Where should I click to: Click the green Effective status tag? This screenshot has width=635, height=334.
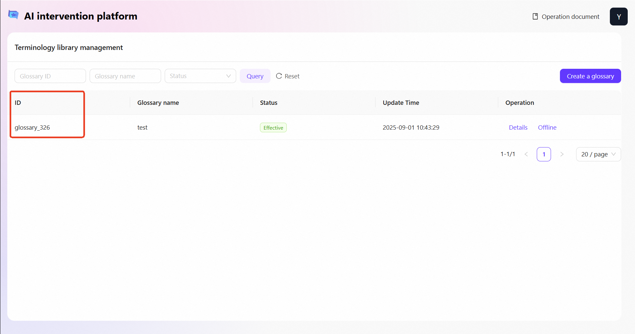pyautogui.click(x=273, y=128)
